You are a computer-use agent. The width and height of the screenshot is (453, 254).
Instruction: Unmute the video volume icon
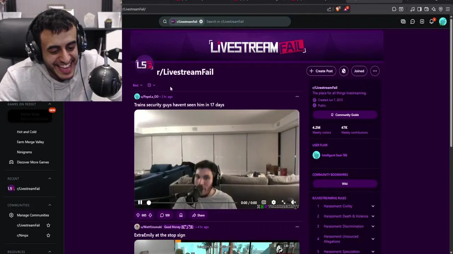[x=293, y=202]
